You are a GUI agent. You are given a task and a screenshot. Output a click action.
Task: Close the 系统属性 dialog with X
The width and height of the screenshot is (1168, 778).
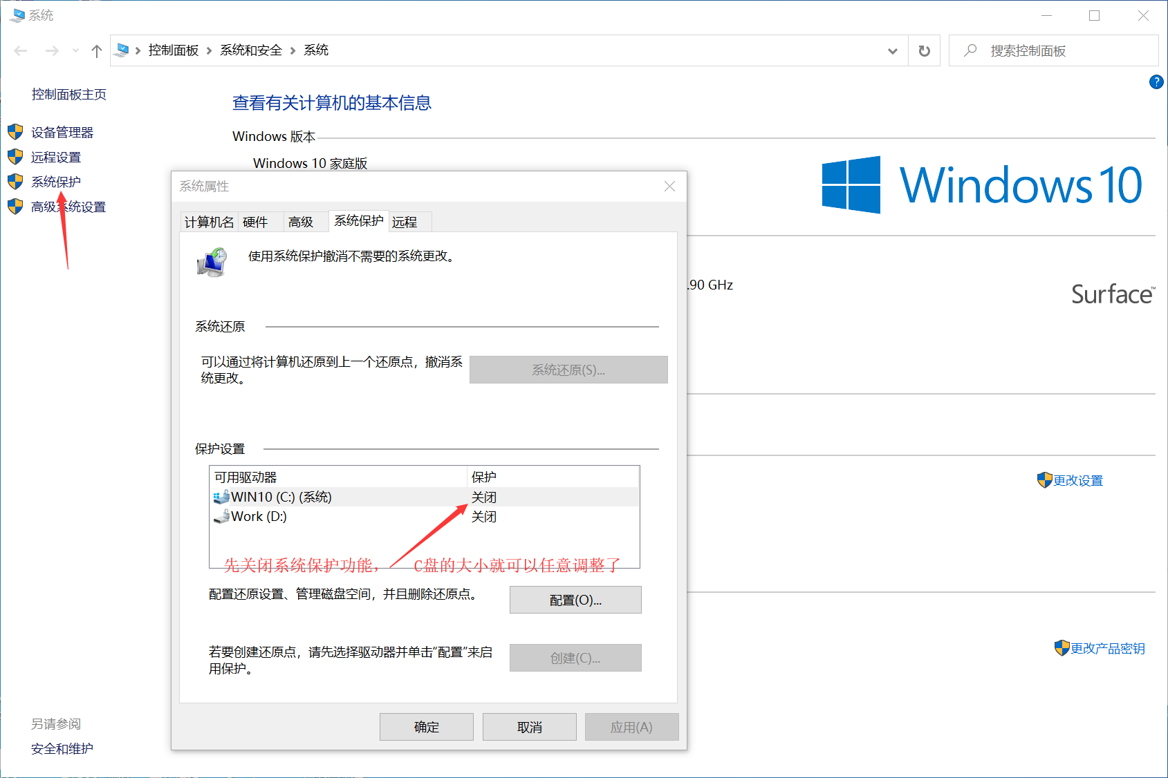(x=669, y=187)
